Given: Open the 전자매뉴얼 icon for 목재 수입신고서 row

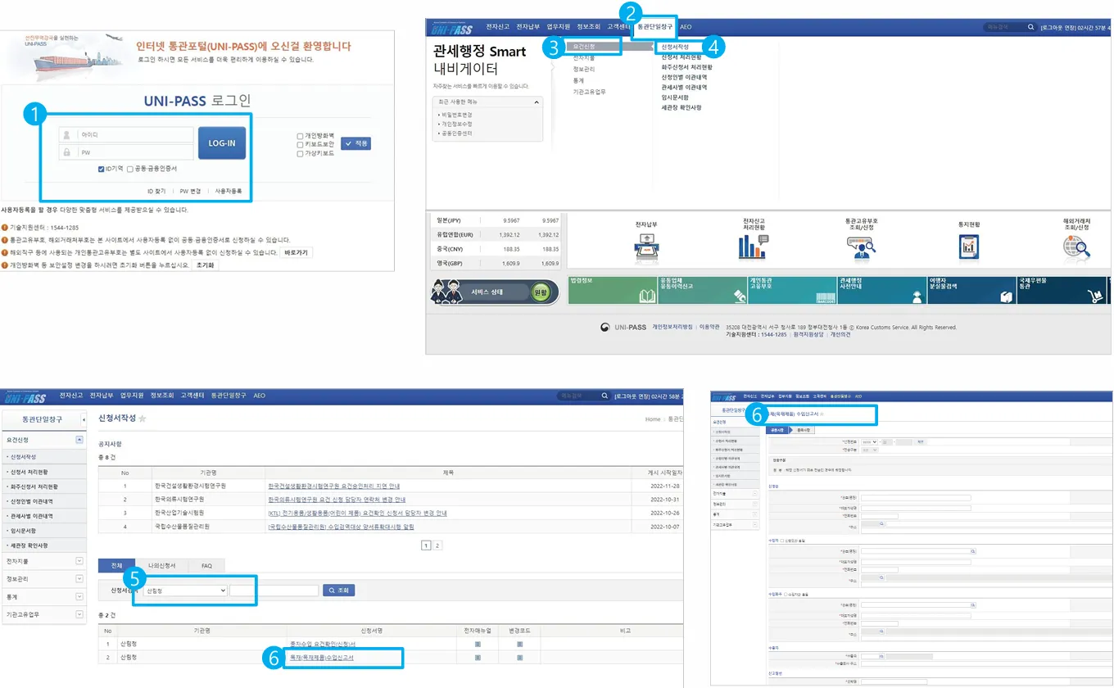Looking at the screenshot, I should coord(478,658).
